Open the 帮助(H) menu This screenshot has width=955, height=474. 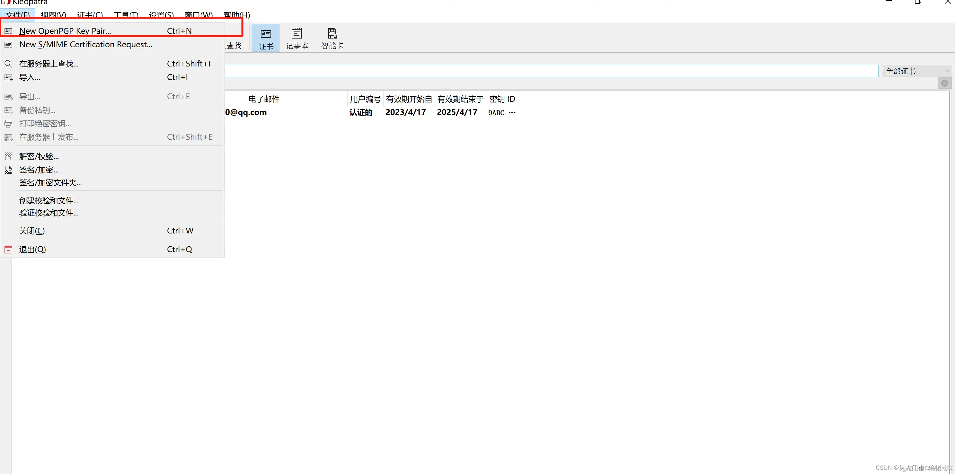click(237, 15)
